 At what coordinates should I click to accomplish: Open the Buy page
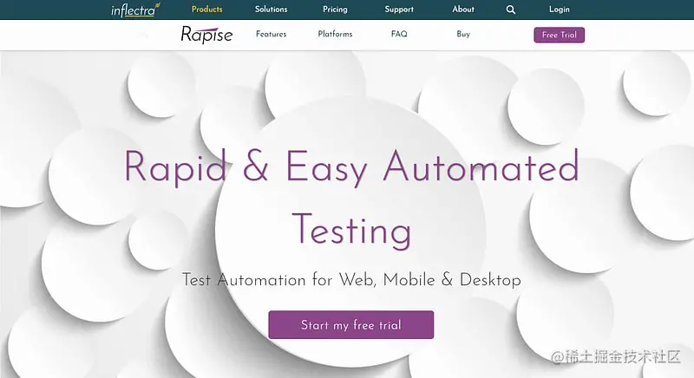[x=463, y=34]
